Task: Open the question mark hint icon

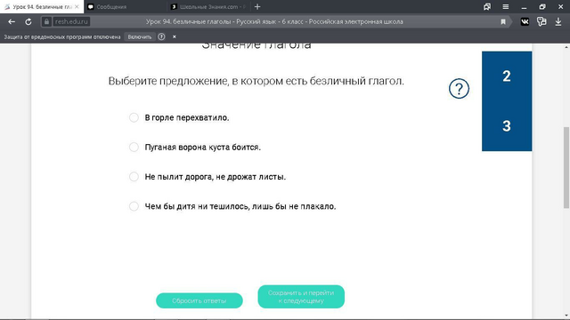Action: 459,89
